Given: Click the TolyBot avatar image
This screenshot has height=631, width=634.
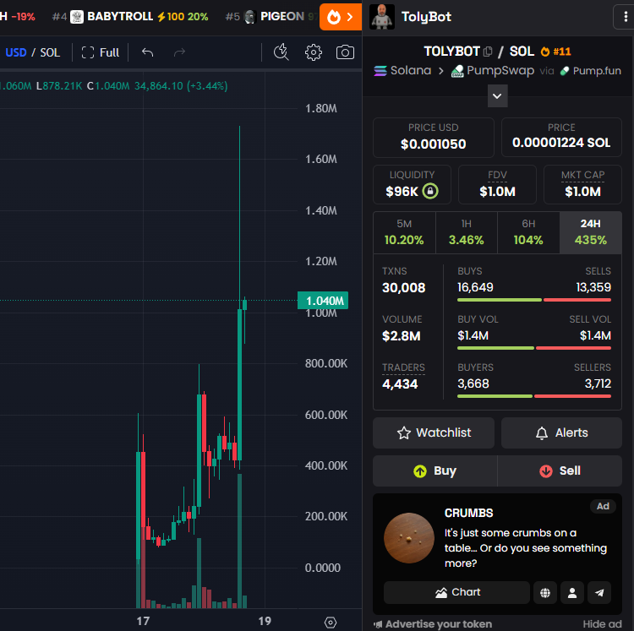Looking at the screenshot, I should [x=382, y=17].
